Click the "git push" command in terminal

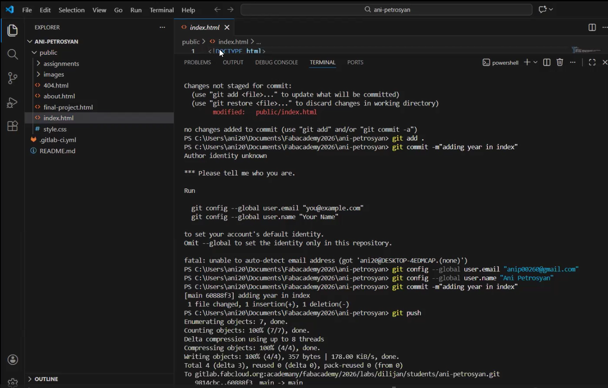[x=407, y=313]
